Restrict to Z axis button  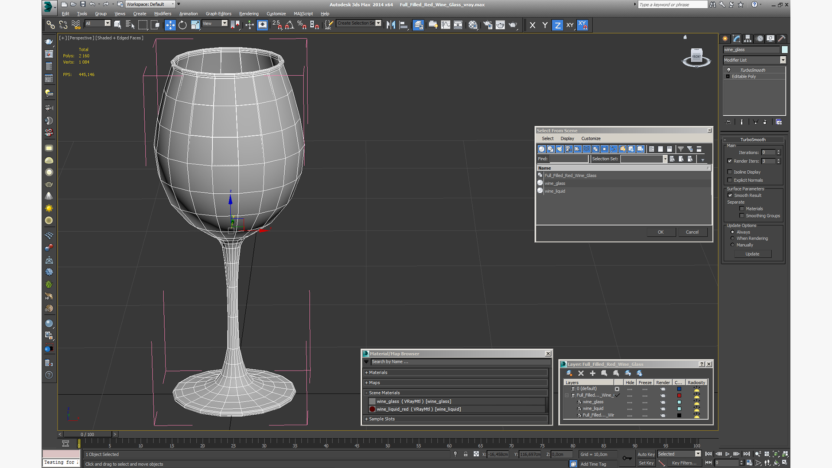click(557, 25)
